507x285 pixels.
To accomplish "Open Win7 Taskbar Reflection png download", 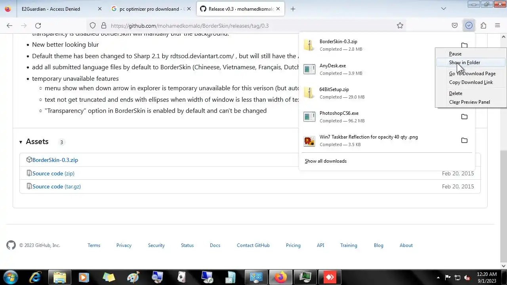I will [x=378, y=141].
